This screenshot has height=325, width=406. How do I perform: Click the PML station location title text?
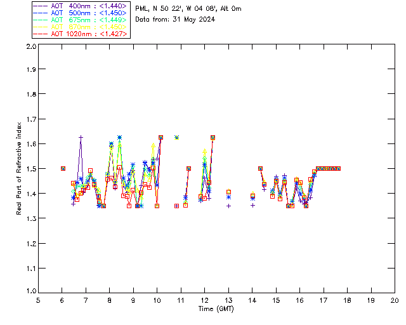188,9
